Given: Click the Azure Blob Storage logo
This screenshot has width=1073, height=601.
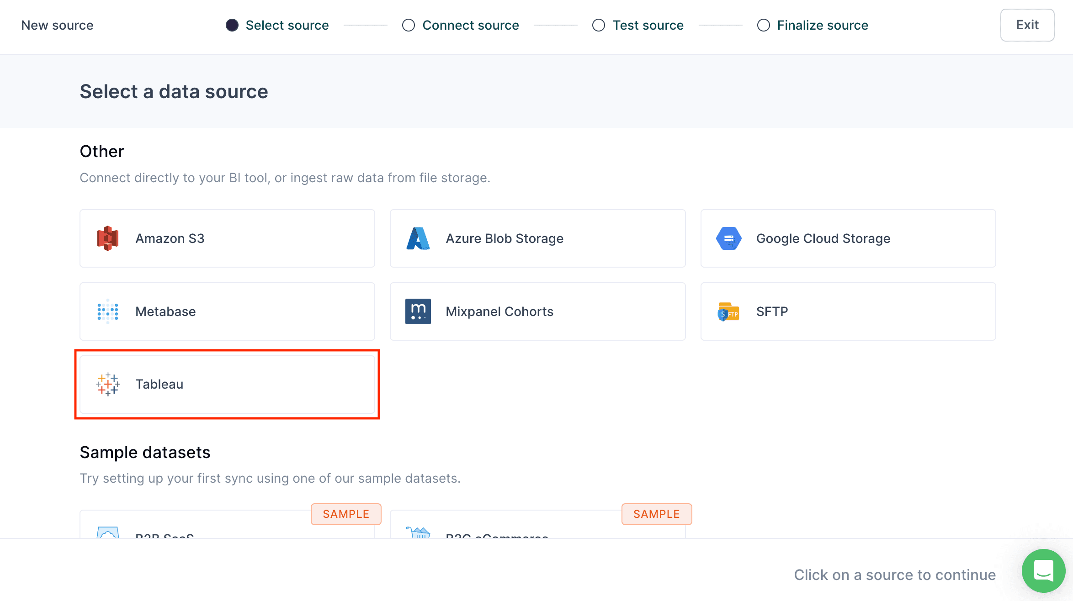Looking at the screenshot, I should coord(418,238).
